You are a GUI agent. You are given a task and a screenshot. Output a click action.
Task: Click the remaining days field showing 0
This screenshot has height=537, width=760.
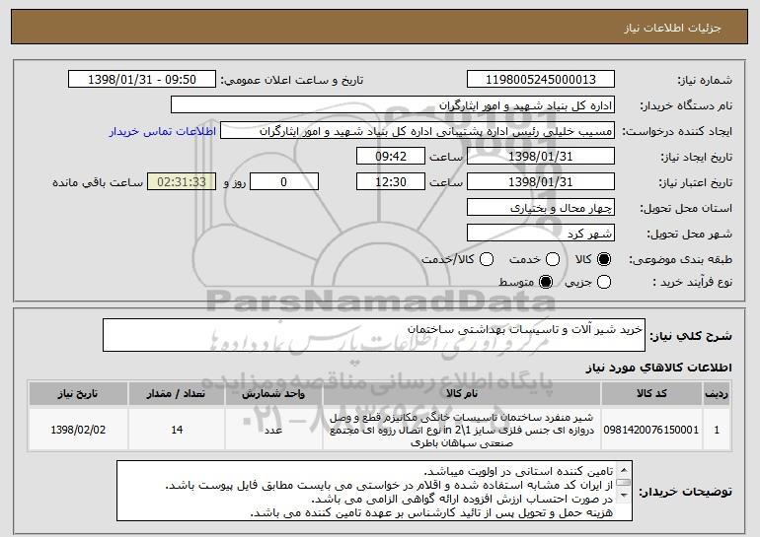coord(284,182)
